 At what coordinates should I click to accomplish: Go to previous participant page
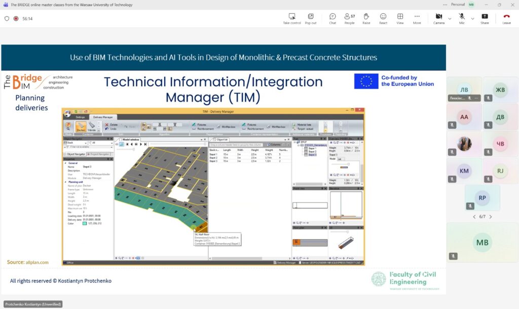474,216
